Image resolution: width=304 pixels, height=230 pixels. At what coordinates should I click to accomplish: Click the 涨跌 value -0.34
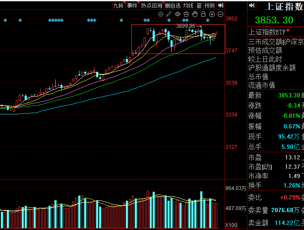point(293,105)
